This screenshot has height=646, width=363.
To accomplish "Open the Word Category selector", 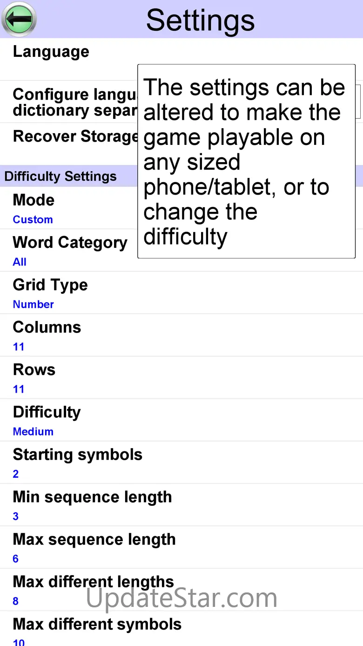I will pyautogui.click(x=70, y=250).
